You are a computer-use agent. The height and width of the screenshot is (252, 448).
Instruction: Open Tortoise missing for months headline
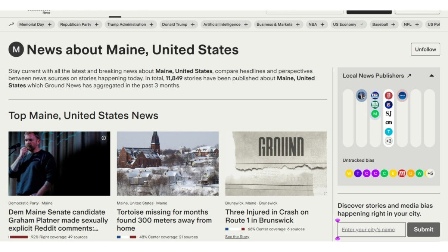click(x=164, y=220)
